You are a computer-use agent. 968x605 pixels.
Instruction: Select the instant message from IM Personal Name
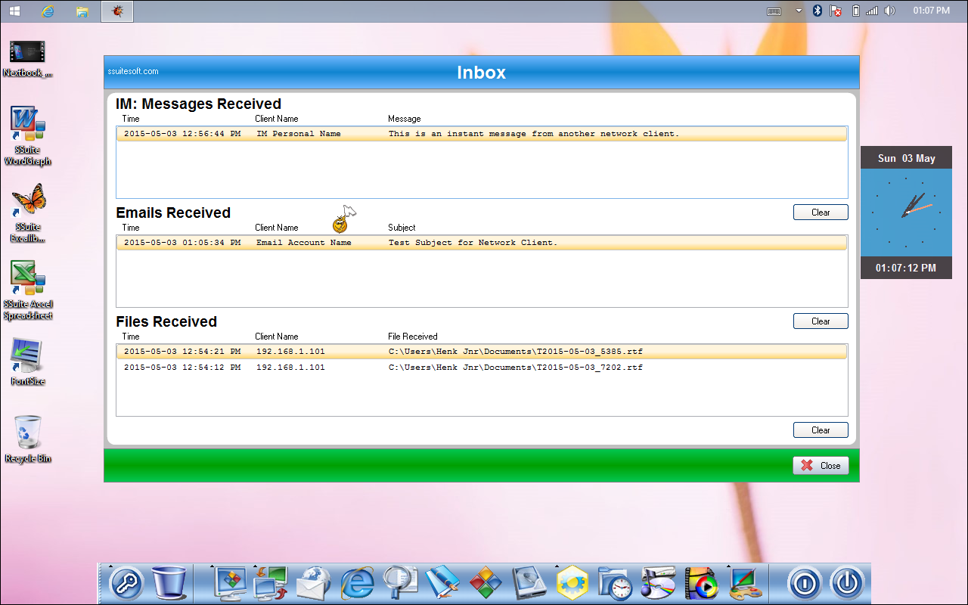tap(481, 134)
